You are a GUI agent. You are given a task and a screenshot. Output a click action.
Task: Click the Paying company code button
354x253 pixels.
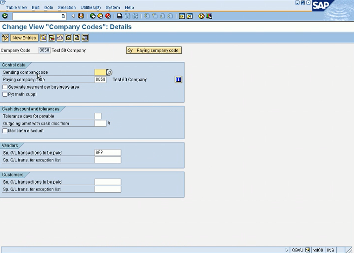pyautogui.click(x=154, y=51)
